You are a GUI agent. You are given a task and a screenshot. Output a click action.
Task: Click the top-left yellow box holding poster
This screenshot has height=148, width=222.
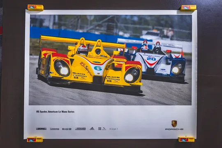(35, 8)
